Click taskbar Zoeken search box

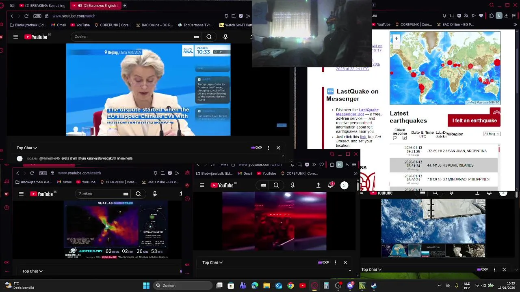(x=182, y=286)
